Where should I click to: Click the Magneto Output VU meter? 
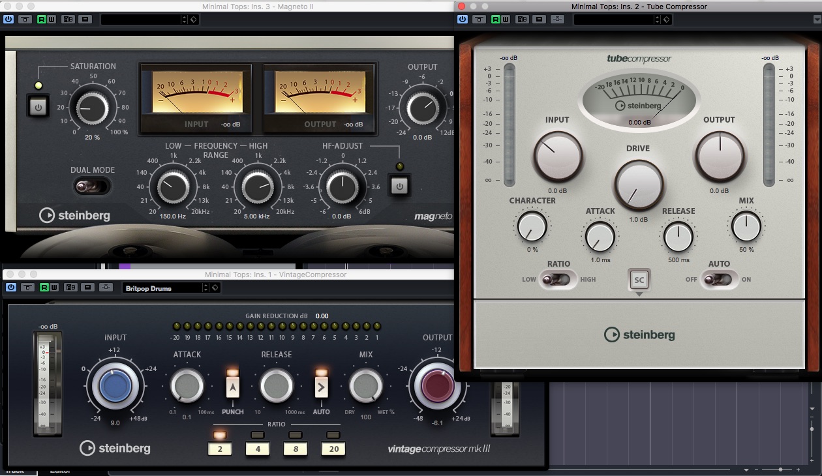point(320,98)
